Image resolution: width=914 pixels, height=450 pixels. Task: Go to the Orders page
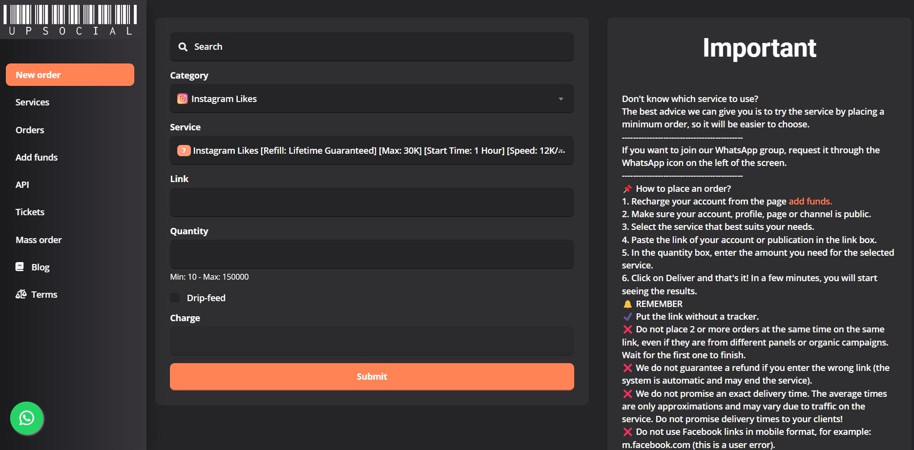click(x=30, y=130)
